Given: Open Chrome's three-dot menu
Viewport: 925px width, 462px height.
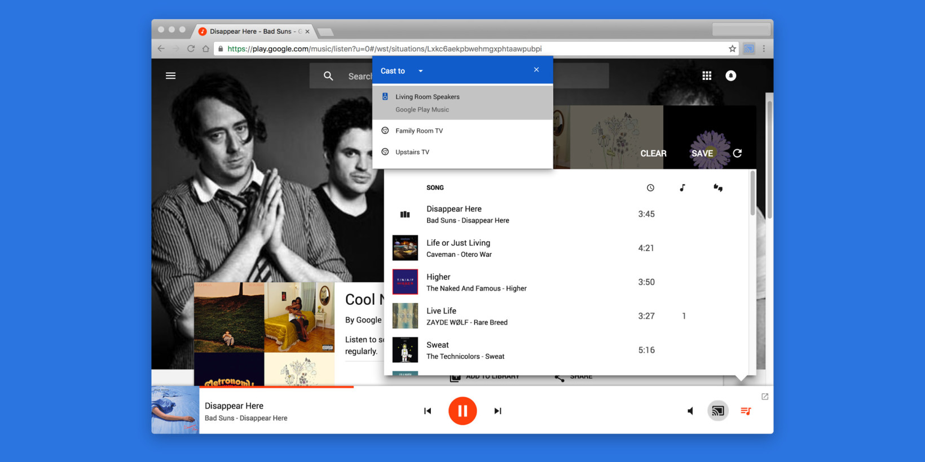Looking at the screenshot, I should point(764,48).
